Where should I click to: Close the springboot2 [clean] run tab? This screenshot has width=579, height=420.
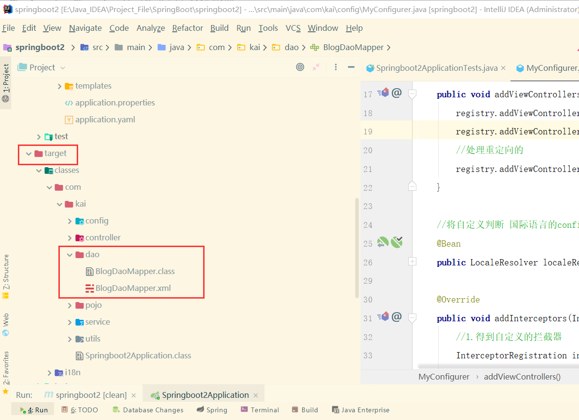(x=134, y=395)
